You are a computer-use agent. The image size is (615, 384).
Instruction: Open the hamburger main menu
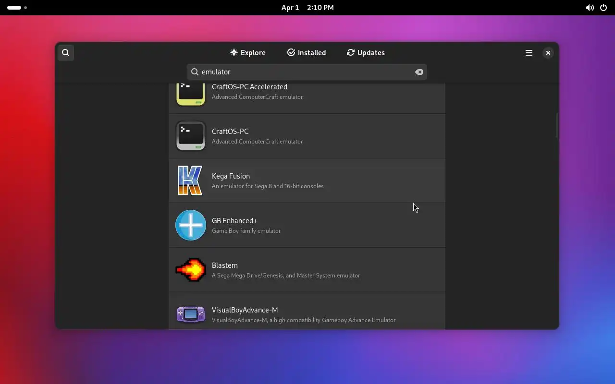pyautogui.click(x=529, y=53)
